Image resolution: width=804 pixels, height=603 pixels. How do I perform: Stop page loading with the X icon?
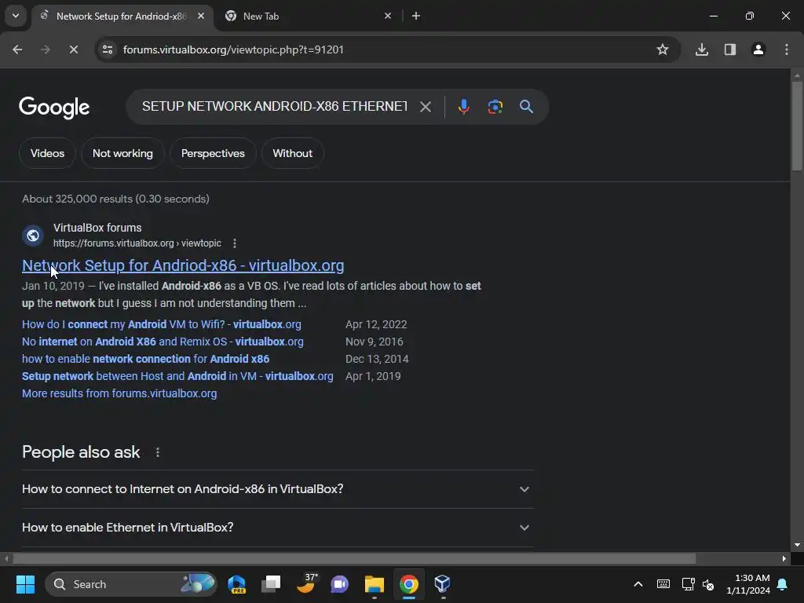73,49
